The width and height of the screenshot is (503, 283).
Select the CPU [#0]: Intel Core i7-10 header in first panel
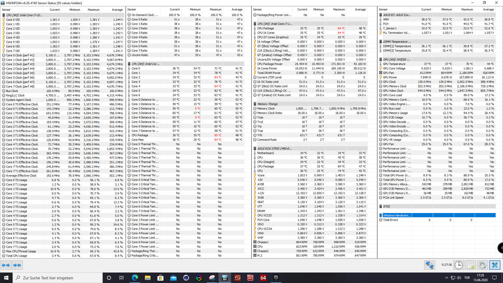62,15
